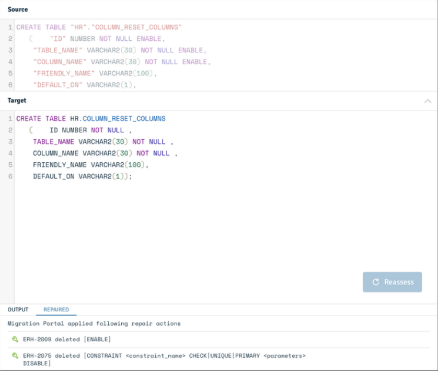The width and height of the screenshot is (438, 371).
Task: Collapse the Target panel using the chevron
Action: 427,101
